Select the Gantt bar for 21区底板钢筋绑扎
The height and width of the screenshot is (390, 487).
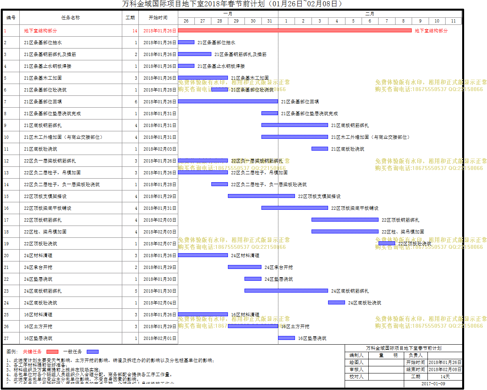(295, 125)
